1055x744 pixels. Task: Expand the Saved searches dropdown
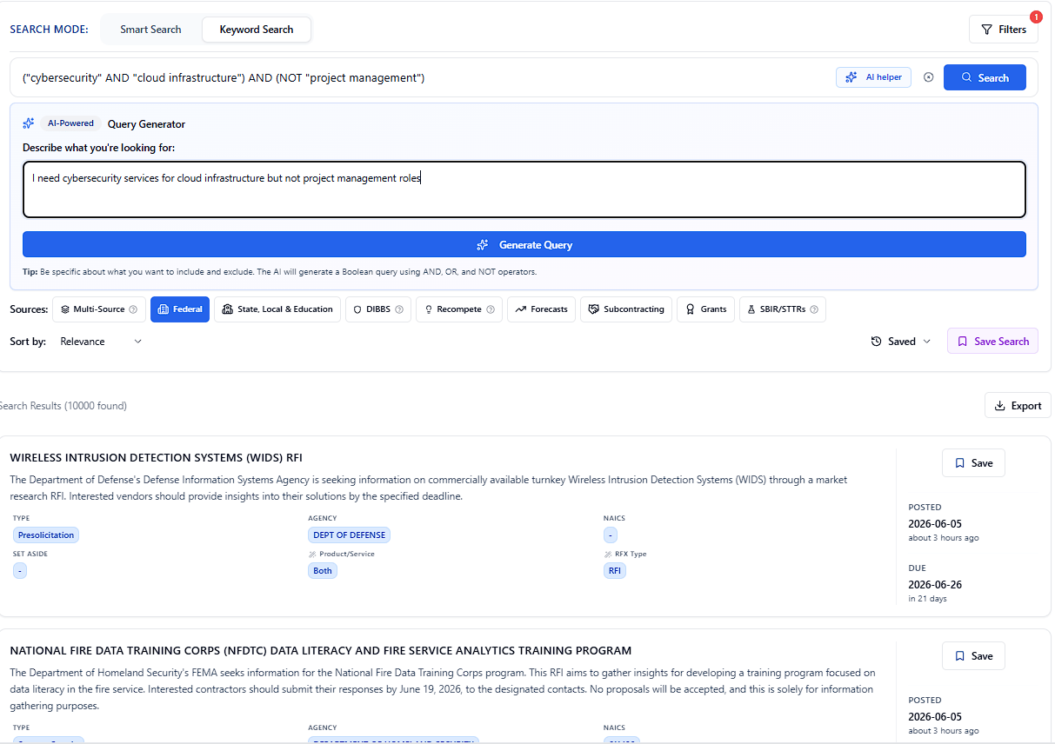tap(901, 342)
